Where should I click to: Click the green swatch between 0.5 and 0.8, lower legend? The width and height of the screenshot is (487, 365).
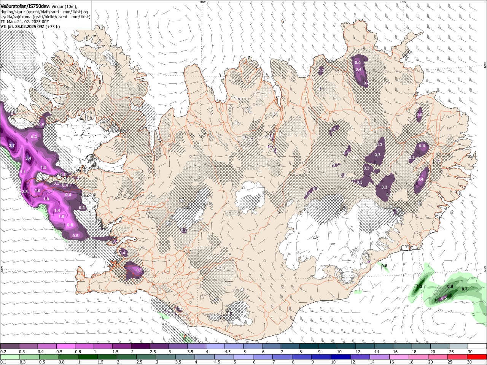pos(49,357)
